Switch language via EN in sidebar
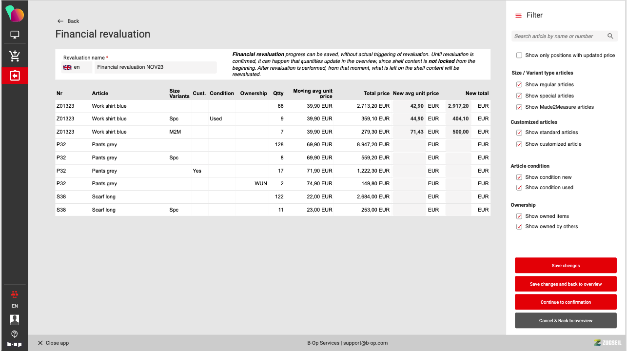627x351 pixels. [x=15, y=306]
